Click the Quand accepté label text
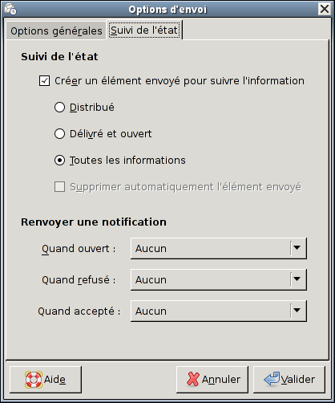 click(x=79, y=311)
